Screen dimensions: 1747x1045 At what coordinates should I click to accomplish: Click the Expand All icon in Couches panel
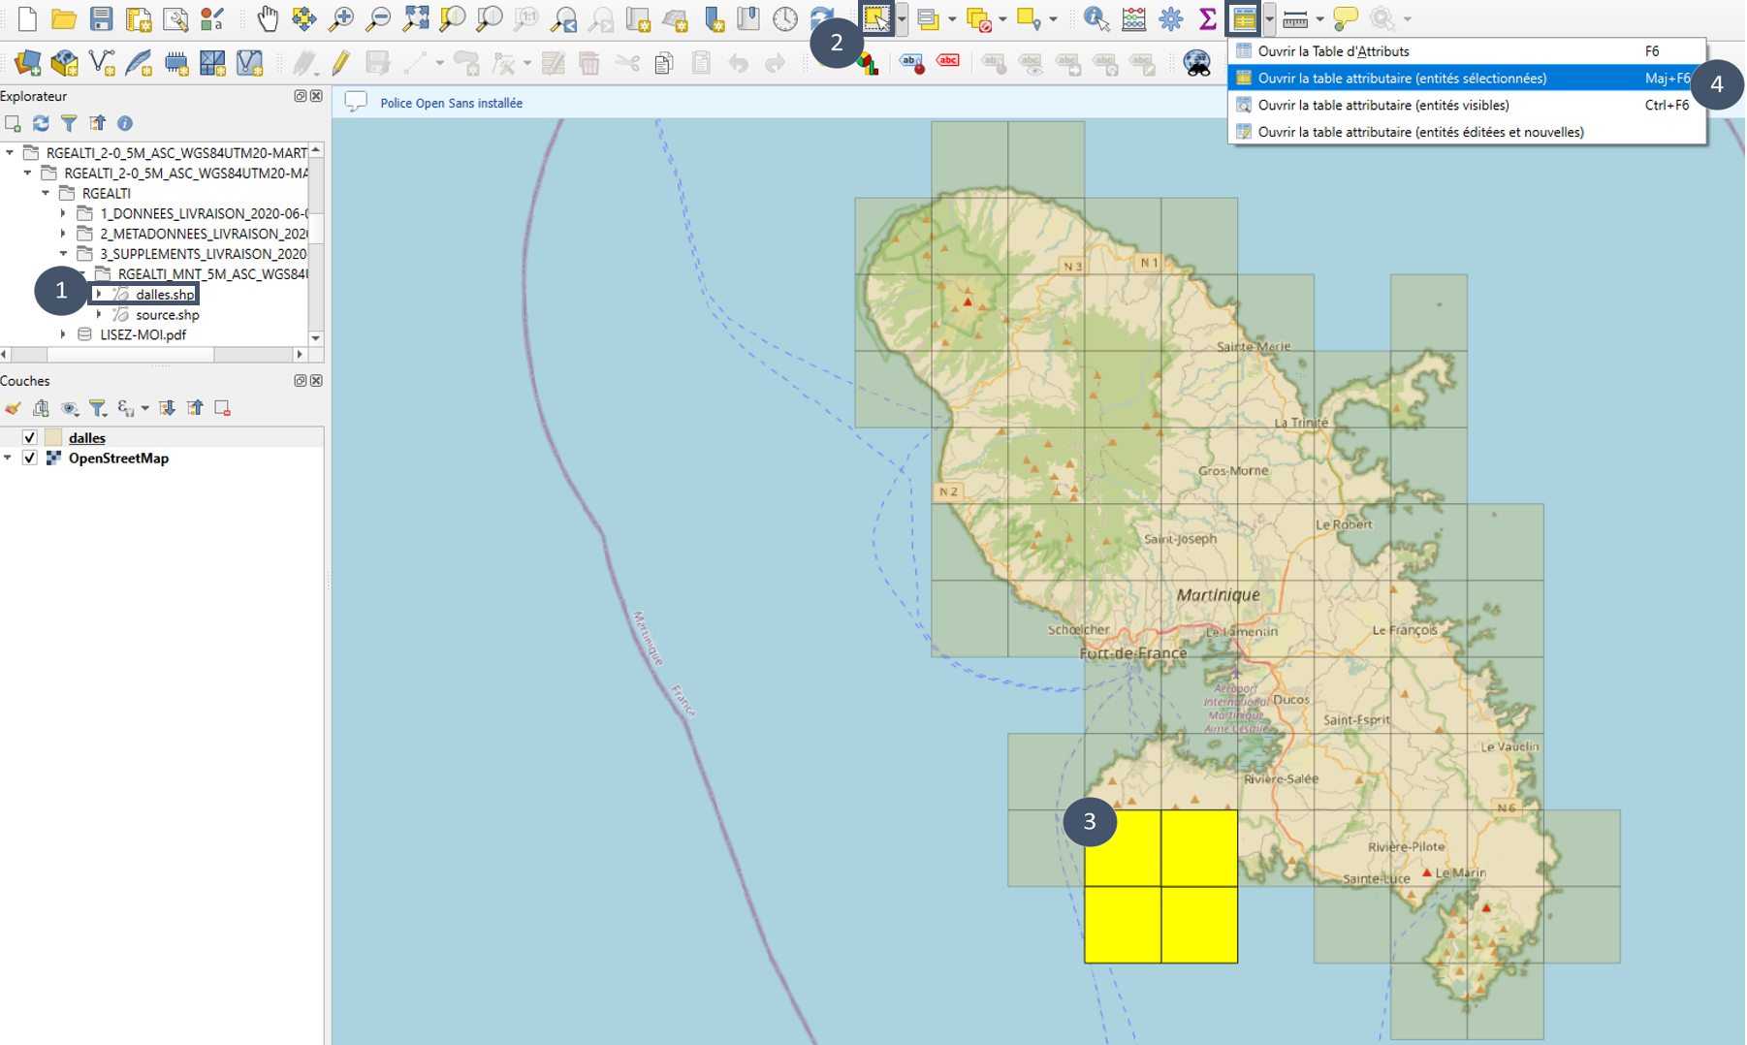[167, 408]
